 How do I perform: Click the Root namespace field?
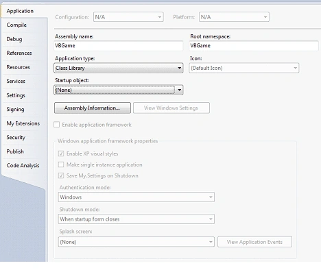pyautogui.click(x=254, y=46)
